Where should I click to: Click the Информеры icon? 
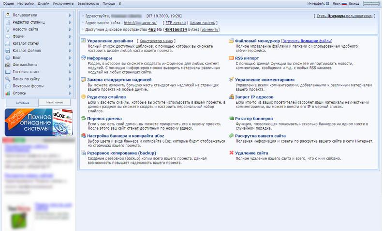pyautogui.click(x=83, y=58)
